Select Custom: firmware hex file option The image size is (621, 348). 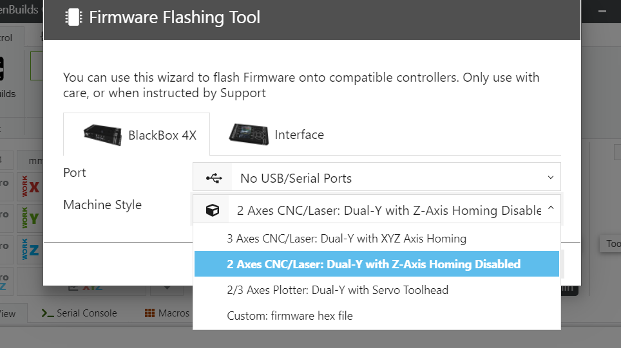(290, 316)
